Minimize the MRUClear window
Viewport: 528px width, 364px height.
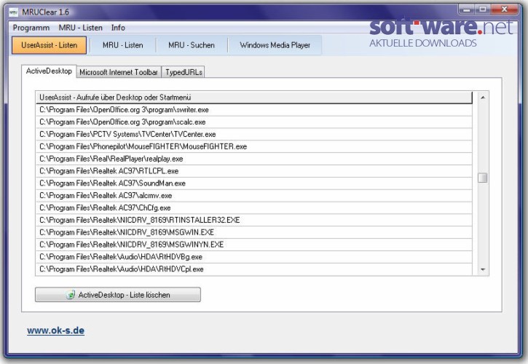466,9
